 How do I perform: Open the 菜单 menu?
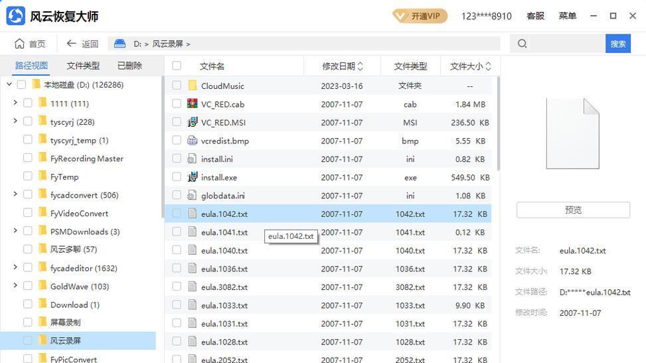click(567, 16)
